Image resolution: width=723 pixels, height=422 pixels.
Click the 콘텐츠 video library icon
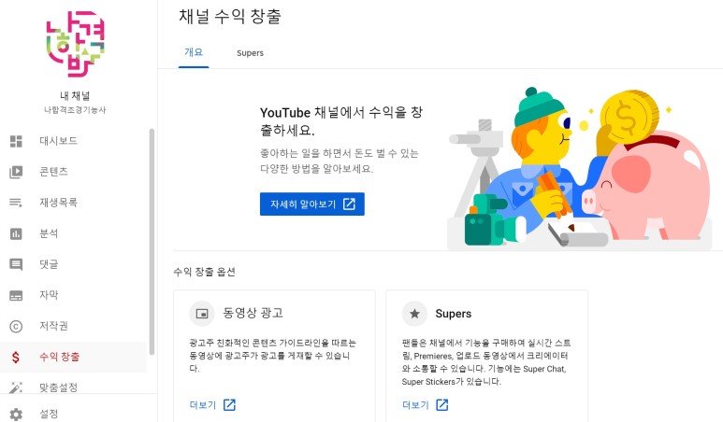tap(16, 172)
